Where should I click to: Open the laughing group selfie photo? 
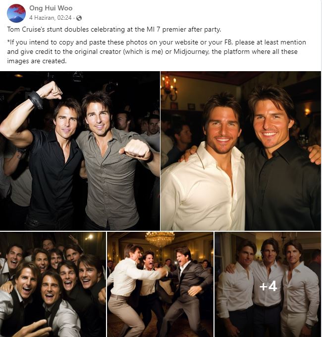[53, 284]
